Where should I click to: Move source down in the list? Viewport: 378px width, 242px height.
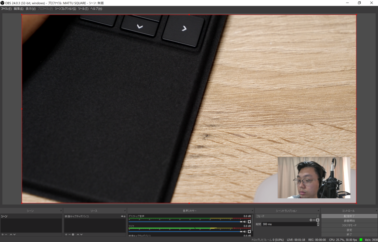coord(82,235)
